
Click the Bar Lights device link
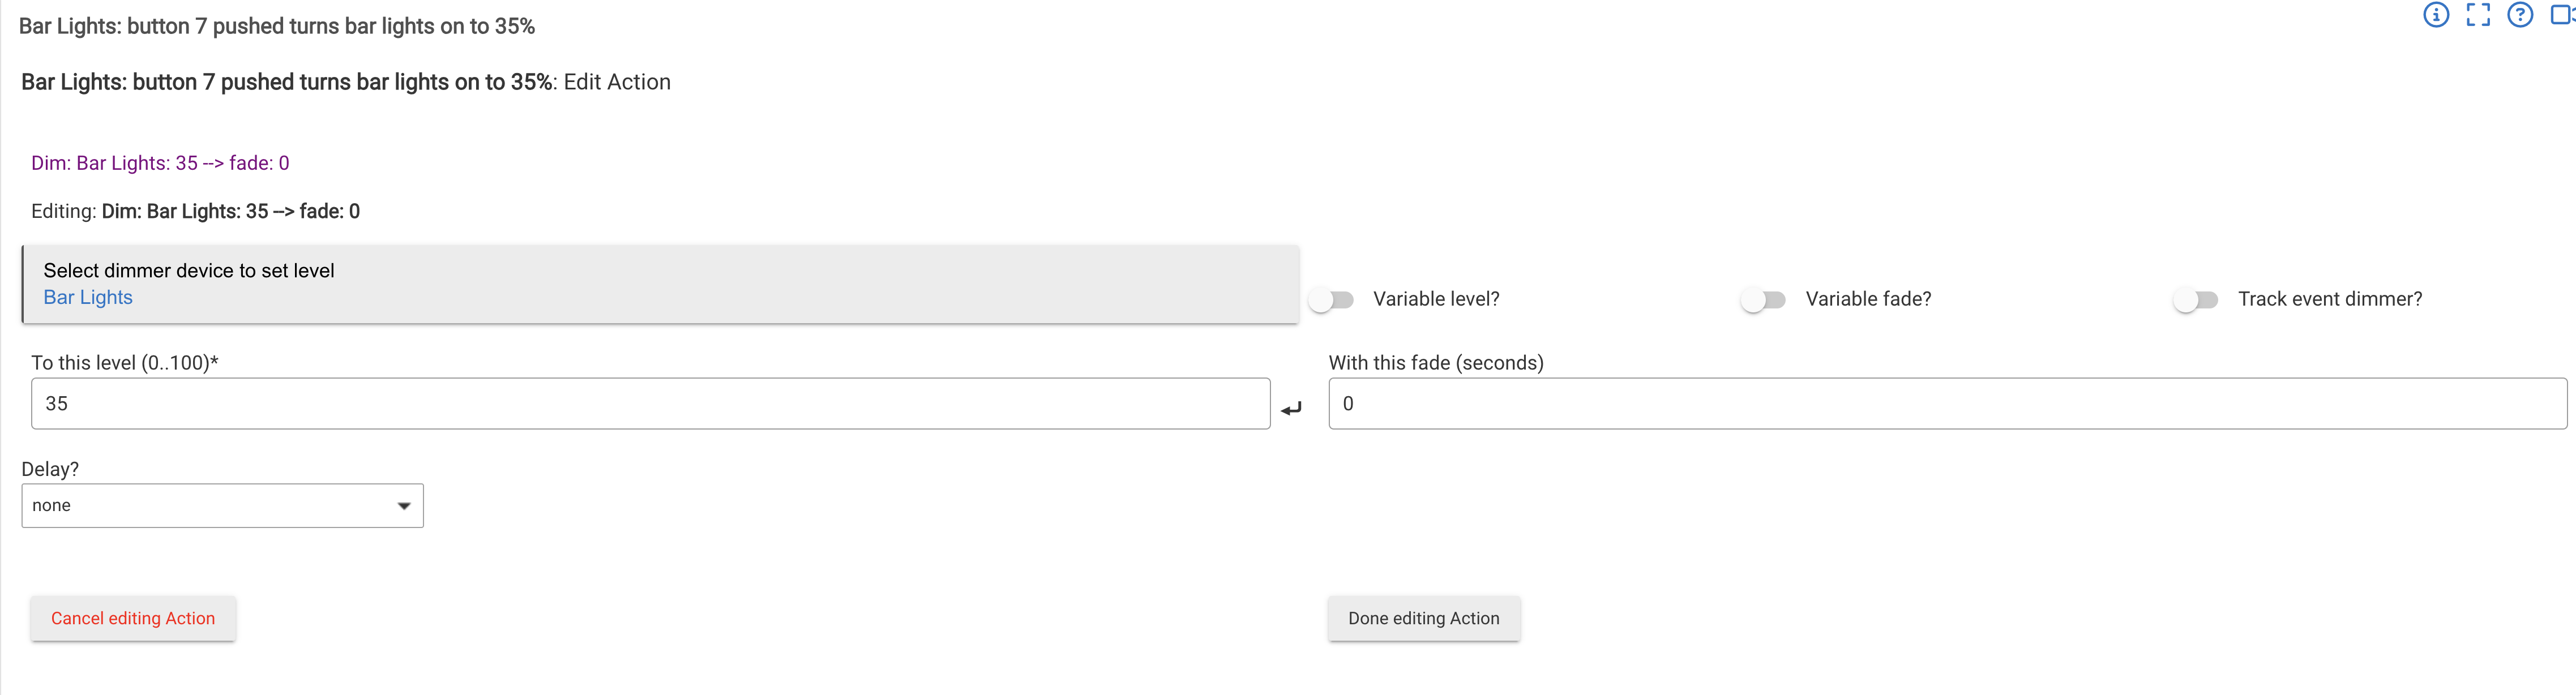click(x=88, y=298)
